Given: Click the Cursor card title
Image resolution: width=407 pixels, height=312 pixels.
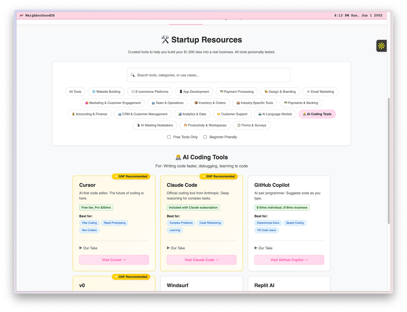Looking at the screenshot, I should [87, 185].
